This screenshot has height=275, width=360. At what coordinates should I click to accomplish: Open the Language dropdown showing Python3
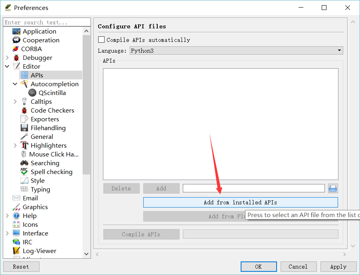click(x=236, y=51)
